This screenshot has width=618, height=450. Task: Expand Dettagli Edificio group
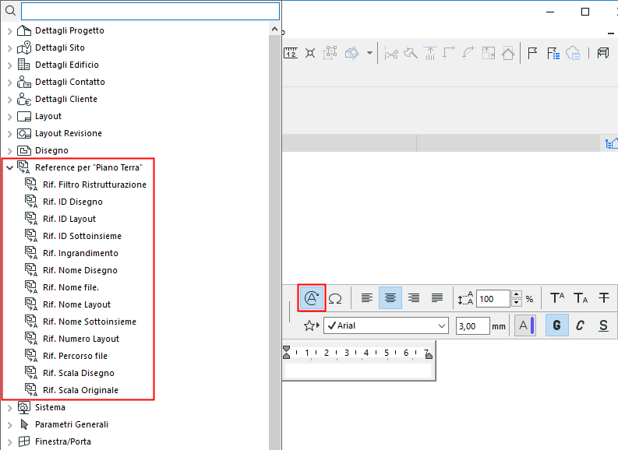[10, 65]
